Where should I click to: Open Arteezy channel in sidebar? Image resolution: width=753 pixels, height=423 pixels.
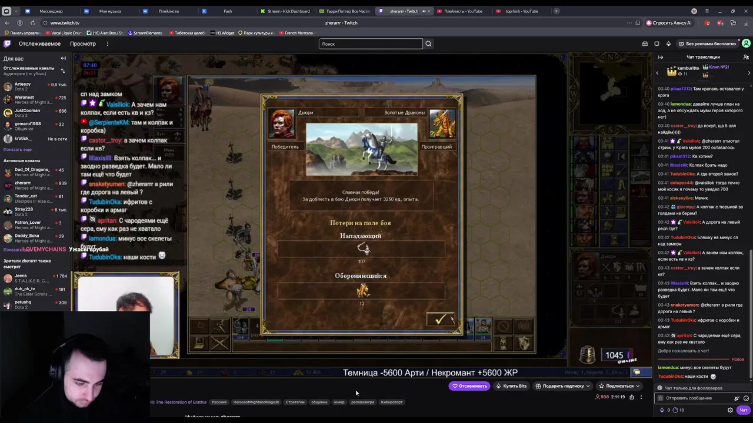tap(35, 86)
